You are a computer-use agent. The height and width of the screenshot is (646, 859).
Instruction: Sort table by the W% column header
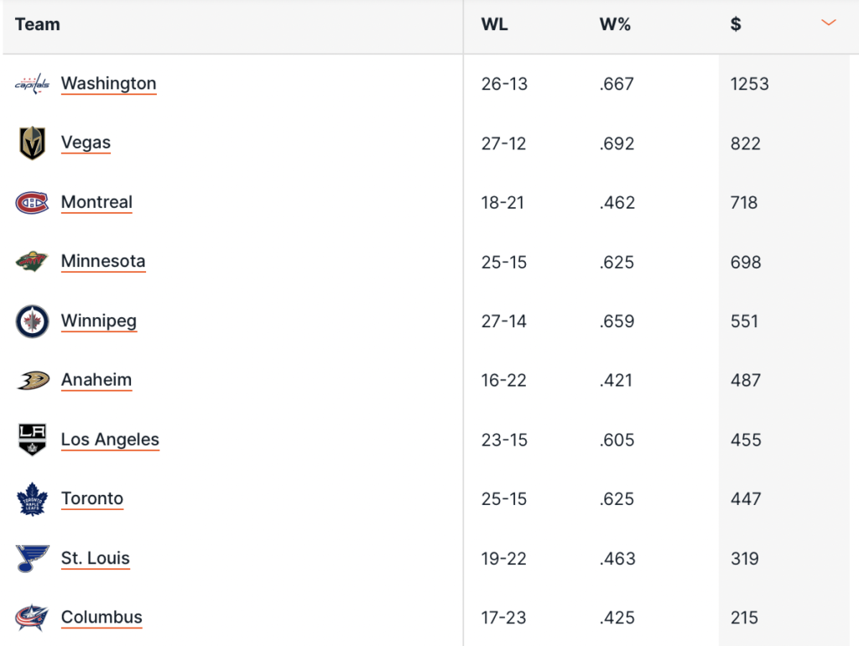(615, 24)
